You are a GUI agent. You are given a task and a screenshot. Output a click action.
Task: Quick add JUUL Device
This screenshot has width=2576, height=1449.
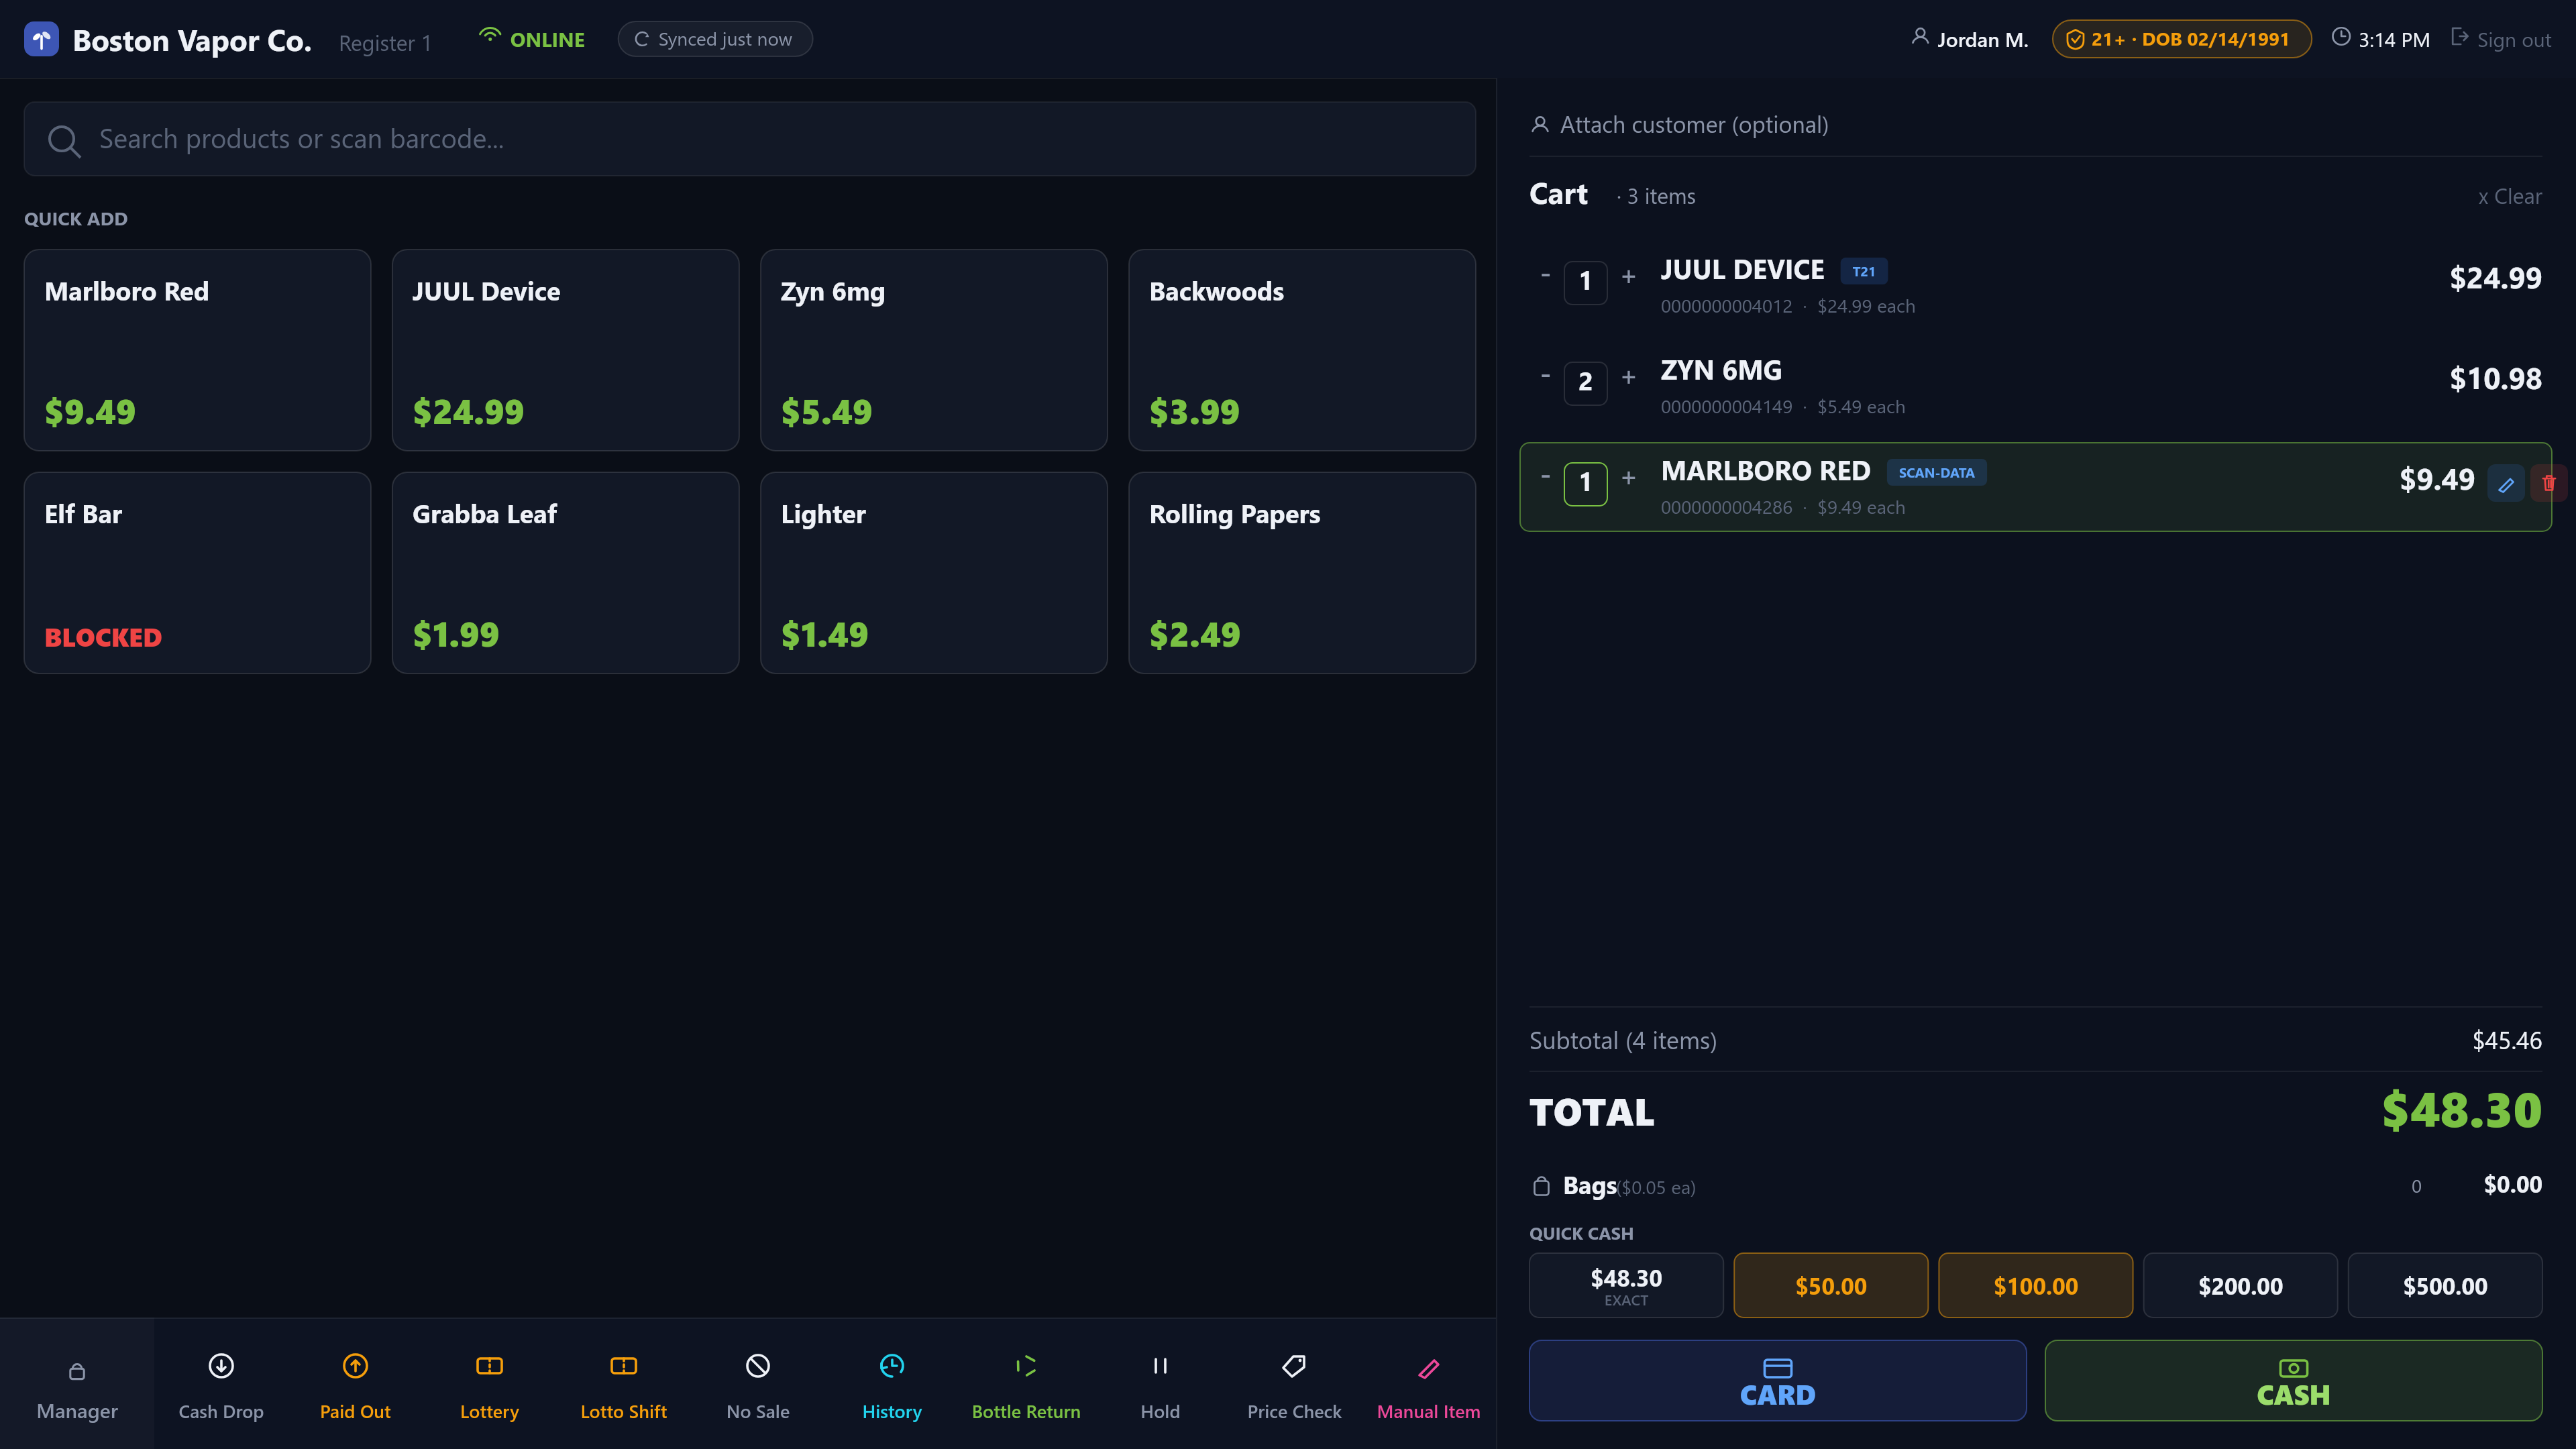565,350
